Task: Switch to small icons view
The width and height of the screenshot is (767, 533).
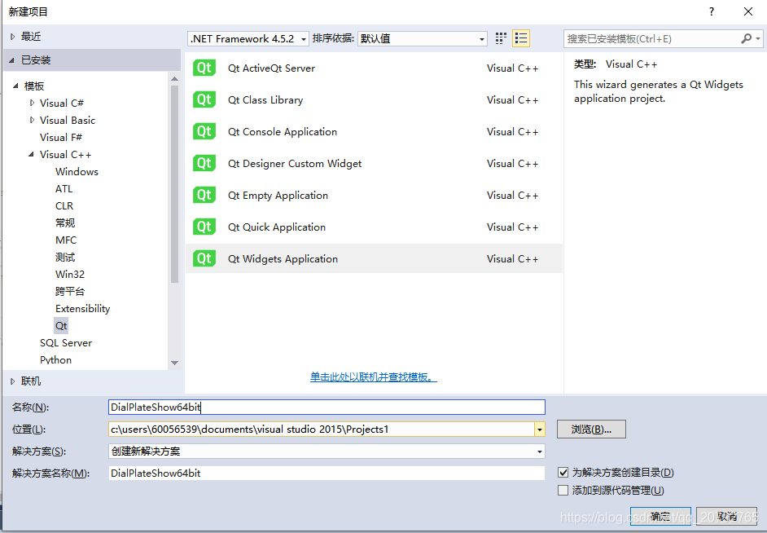Action: tap(501, 38)
